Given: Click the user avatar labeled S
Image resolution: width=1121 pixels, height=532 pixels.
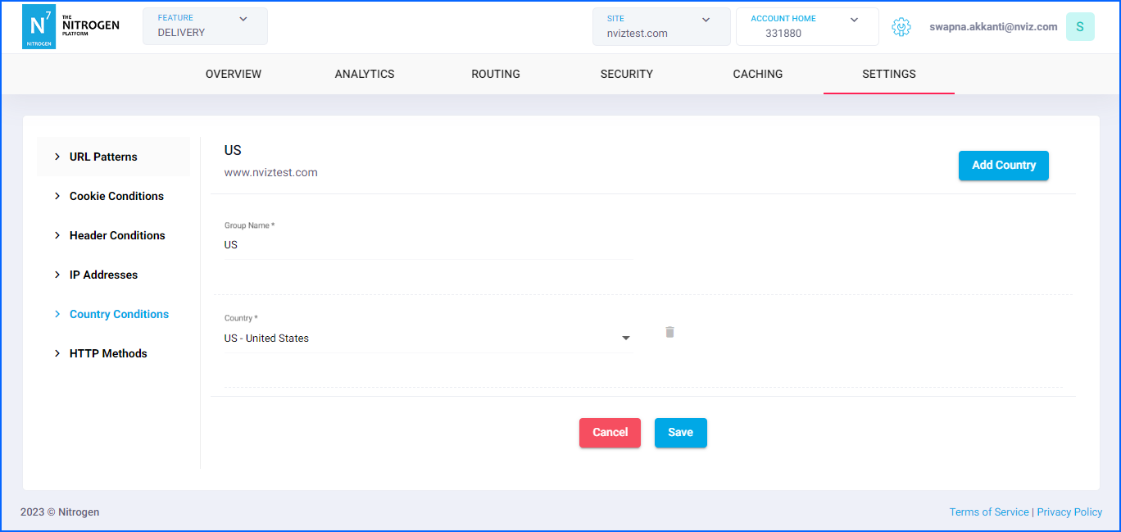Looking at the screenshot, I should (1079, 27).
